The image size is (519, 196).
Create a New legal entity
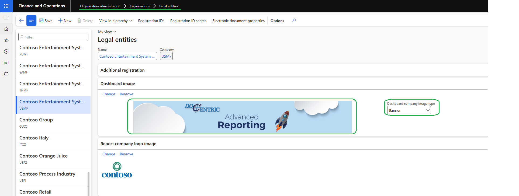coord(65,21)
